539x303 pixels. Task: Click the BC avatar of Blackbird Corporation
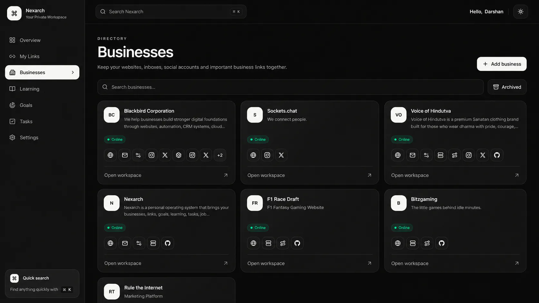coord(112,115)
